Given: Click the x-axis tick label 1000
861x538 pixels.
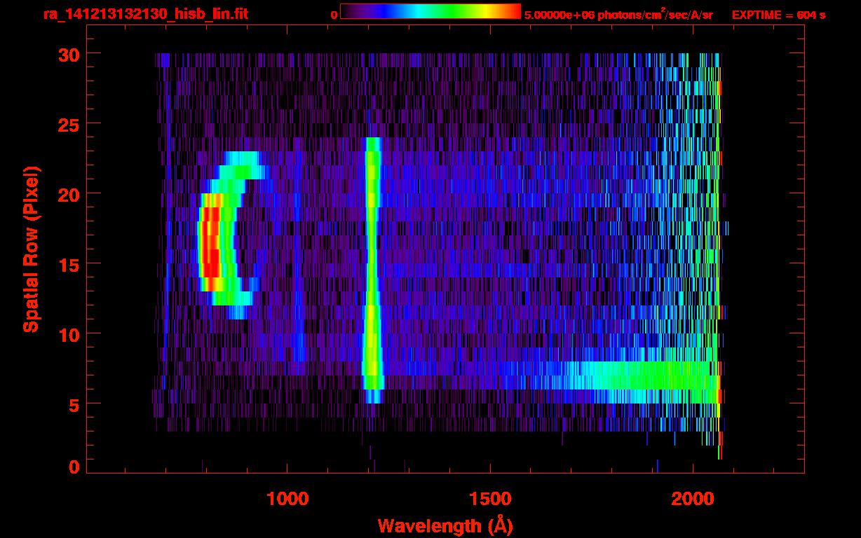Looking at the screenshot, I should [287, 499].
